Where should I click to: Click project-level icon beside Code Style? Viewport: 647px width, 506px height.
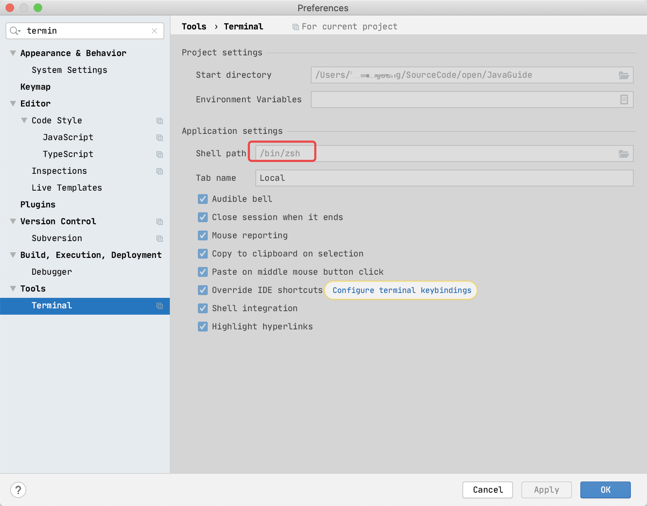click(160, 121)
